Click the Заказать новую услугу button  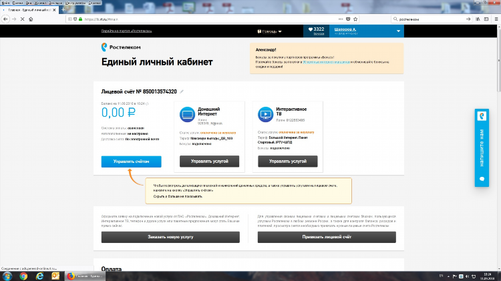tap(170, 237)
